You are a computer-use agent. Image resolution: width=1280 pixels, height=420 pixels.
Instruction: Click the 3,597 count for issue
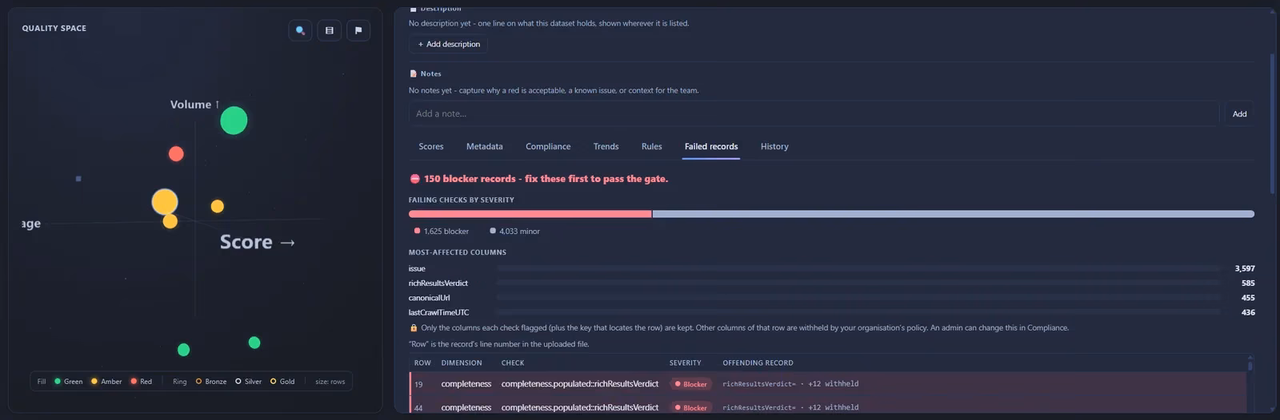[1245, 269]
